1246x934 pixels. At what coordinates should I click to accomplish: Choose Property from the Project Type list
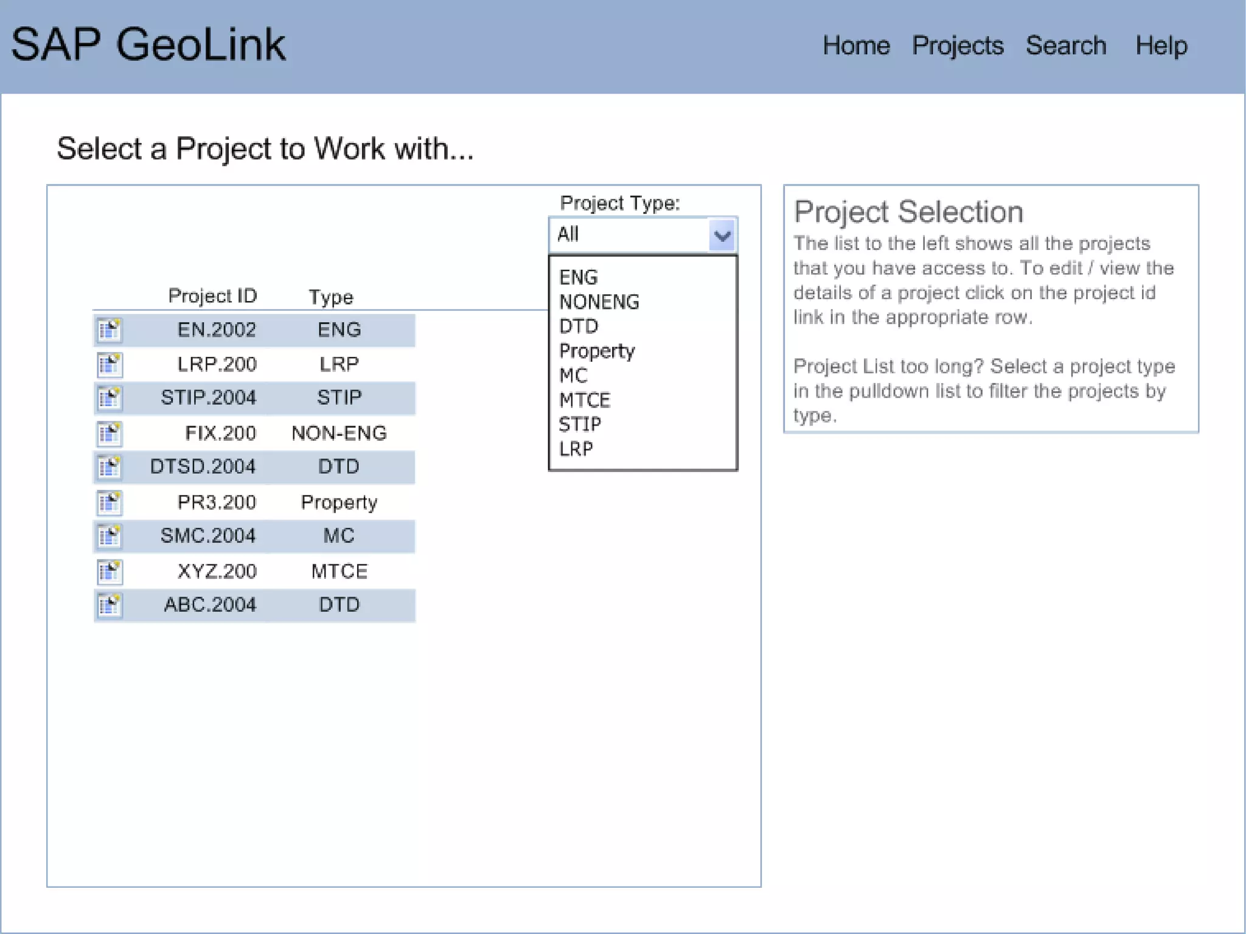[x=597, y=351]
